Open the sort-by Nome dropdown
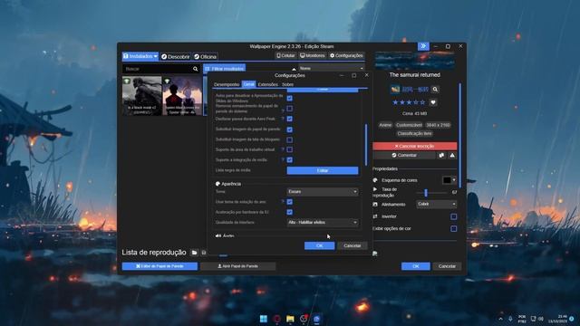This screenshot has width=580, height=326. pos(332,69)
